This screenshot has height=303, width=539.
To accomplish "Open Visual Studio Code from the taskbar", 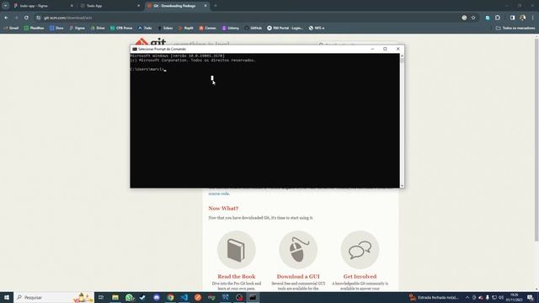I will 184,297.
